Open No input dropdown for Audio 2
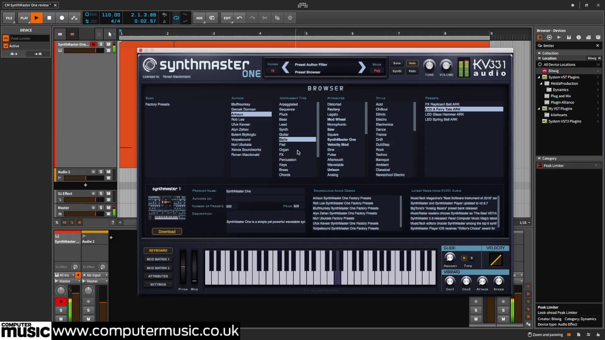Screen dimensions: 605x340 pos(95,275)
